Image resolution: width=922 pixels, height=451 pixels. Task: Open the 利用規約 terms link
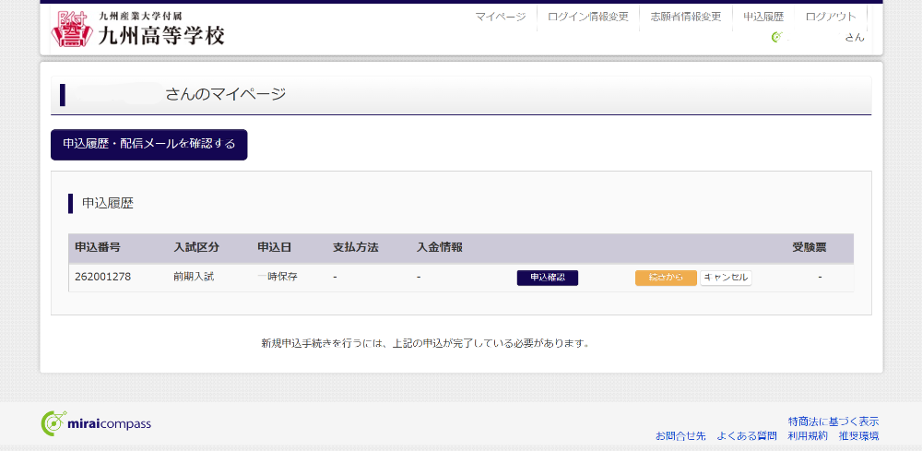(x=807, y=435)
